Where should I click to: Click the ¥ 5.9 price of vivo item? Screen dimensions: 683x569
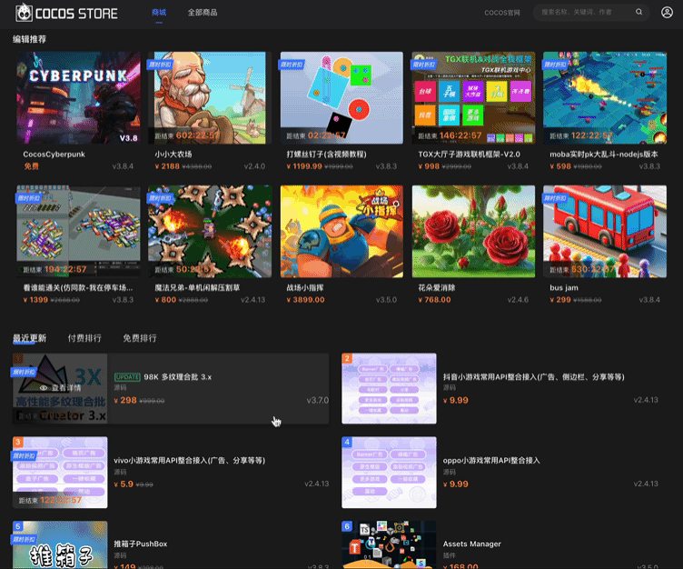(124, 484)
